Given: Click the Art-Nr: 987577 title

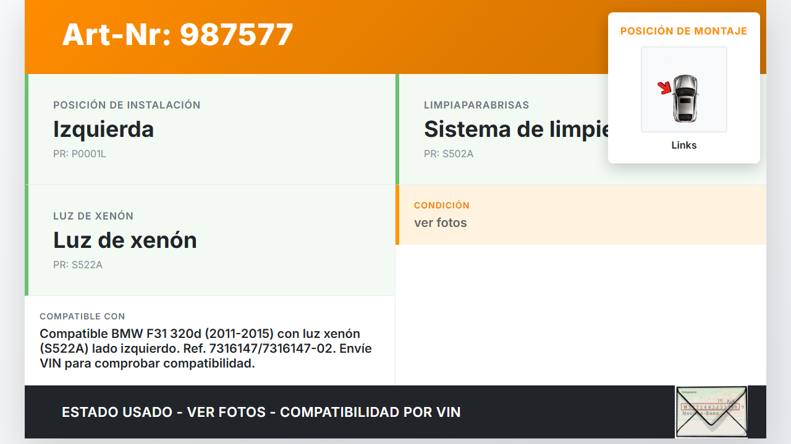Looking at the screenshot, I should pyautogui.click(x=178, y=35).
